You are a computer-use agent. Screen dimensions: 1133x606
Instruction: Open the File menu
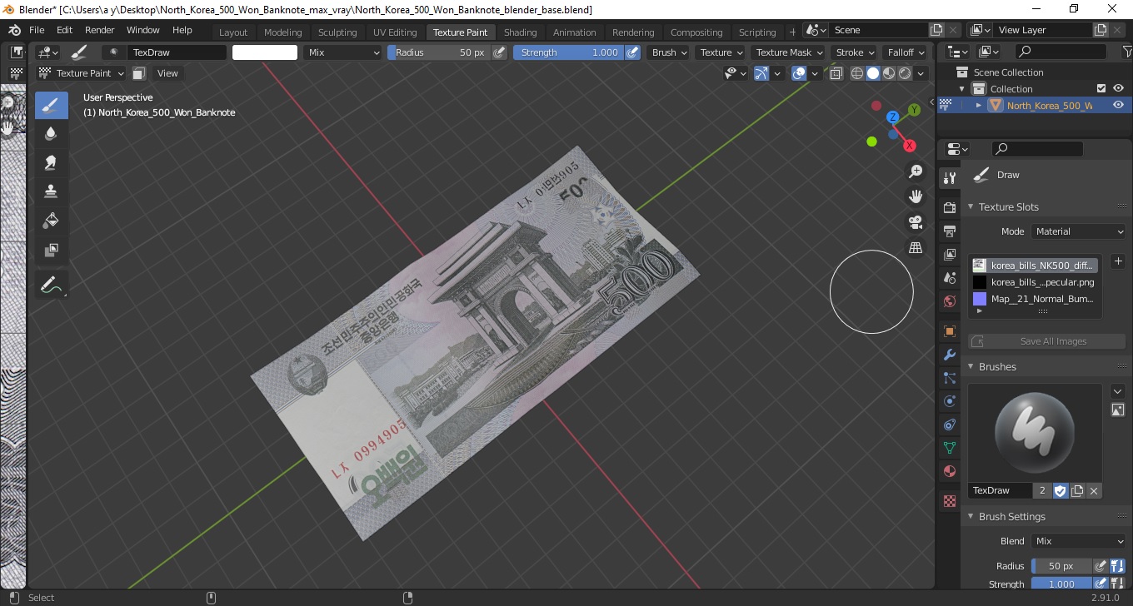coord(37,30)
